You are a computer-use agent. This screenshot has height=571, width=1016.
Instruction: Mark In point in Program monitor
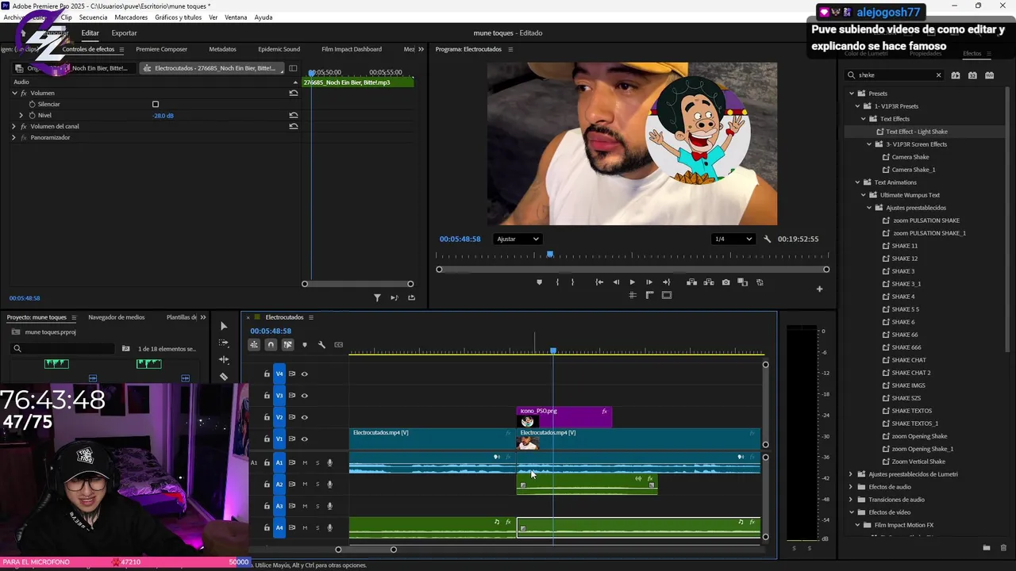557,282
